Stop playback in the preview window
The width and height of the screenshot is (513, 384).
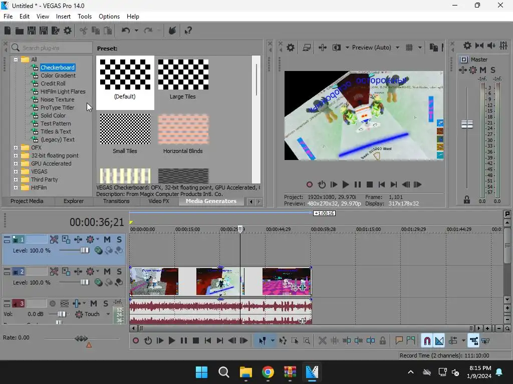[x=370, y=185]
